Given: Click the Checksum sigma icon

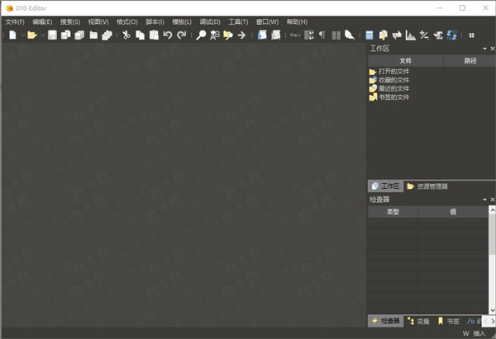Looking at the screenshot, I should point(438,35).
